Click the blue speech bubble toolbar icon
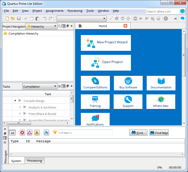Screen dimensions: 188x172 click(x=182, y=19)
